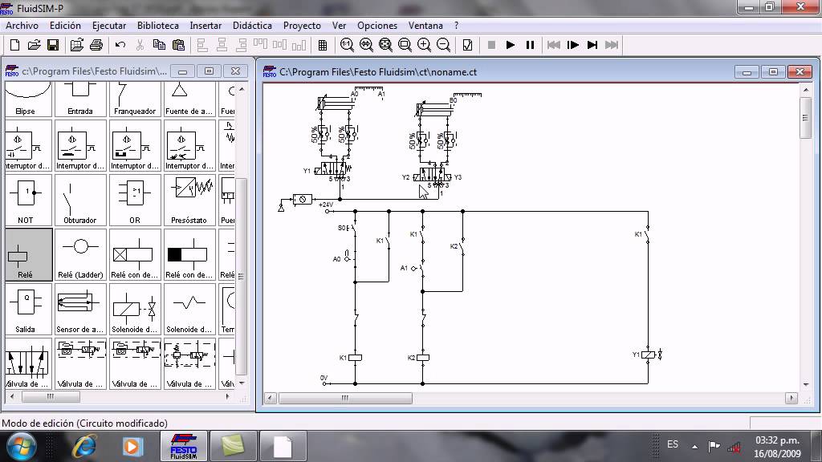Select the NOT logic component
The height and width of the screenshot is (462, 822).
tap(29, 200)
